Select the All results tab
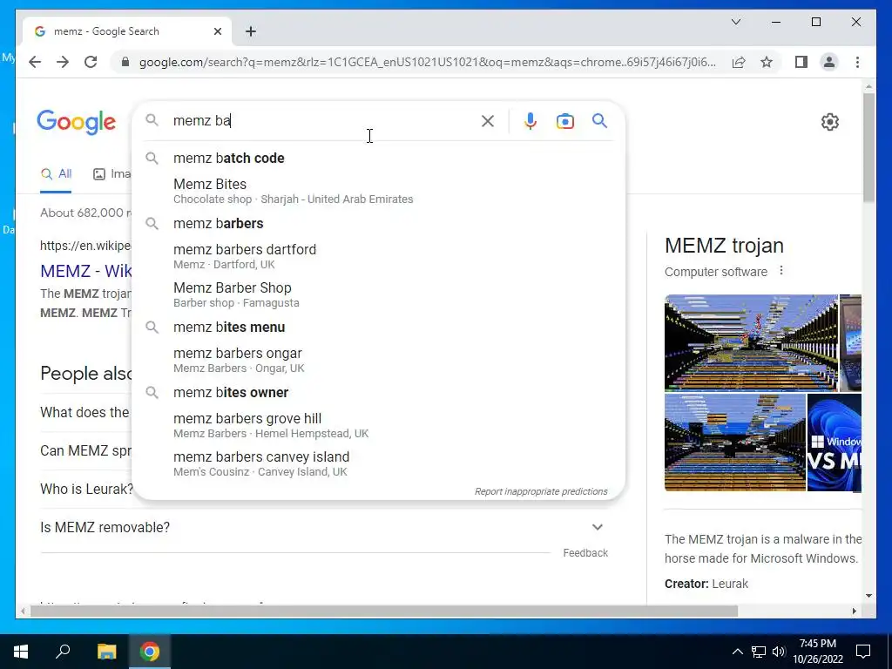892x669 pixels. pyautogui.click(x=56, y=174)
